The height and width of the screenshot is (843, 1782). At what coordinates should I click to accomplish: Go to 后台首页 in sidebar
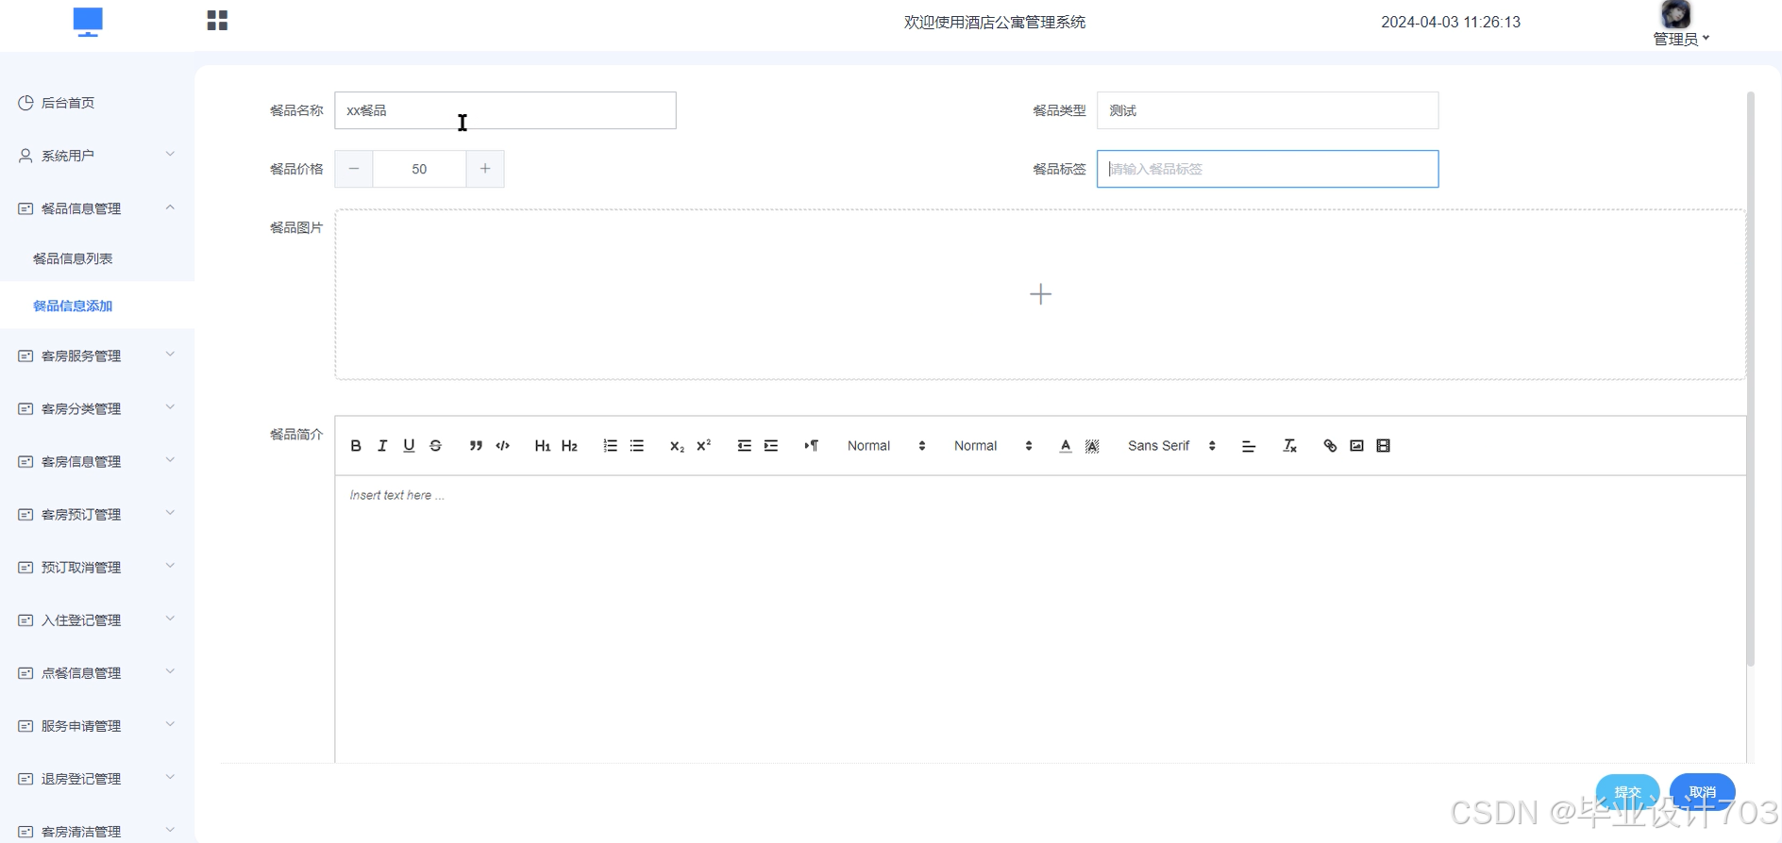97,103
